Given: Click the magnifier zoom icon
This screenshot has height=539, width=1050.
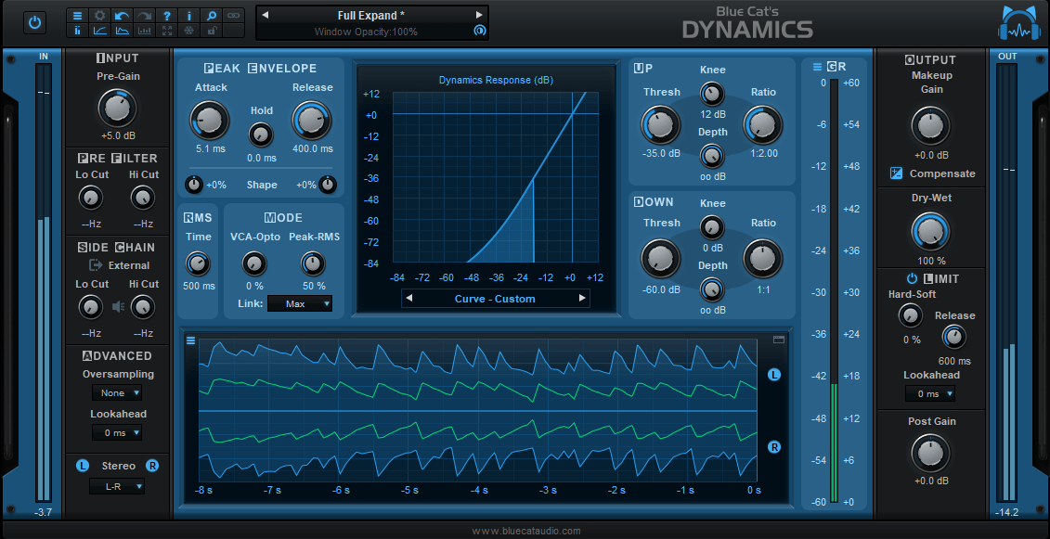Looking at the screenshot, I should tap(210, 15).
